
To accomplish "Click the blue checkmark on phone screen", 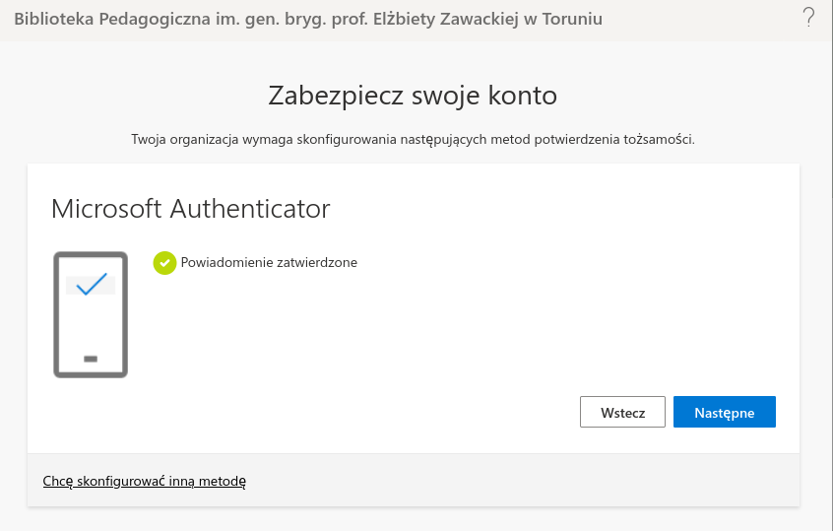I will pos(91,285).
